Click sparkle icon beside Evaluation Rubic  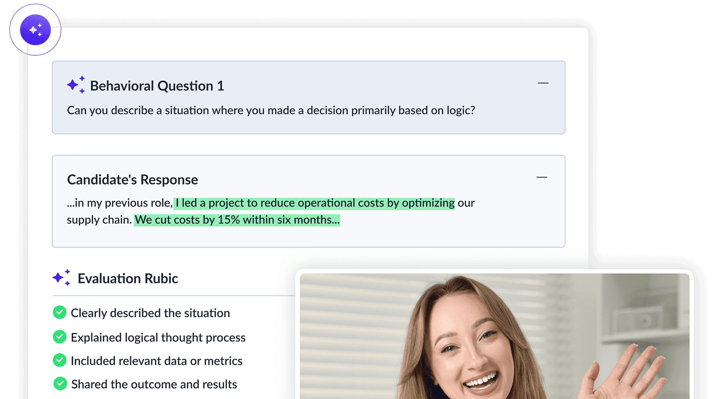(x=62, y=278)
